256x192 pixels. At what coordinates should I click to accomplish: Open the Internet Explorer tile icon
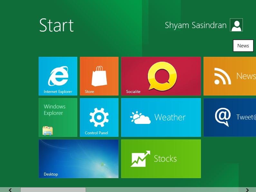(58, 76)
